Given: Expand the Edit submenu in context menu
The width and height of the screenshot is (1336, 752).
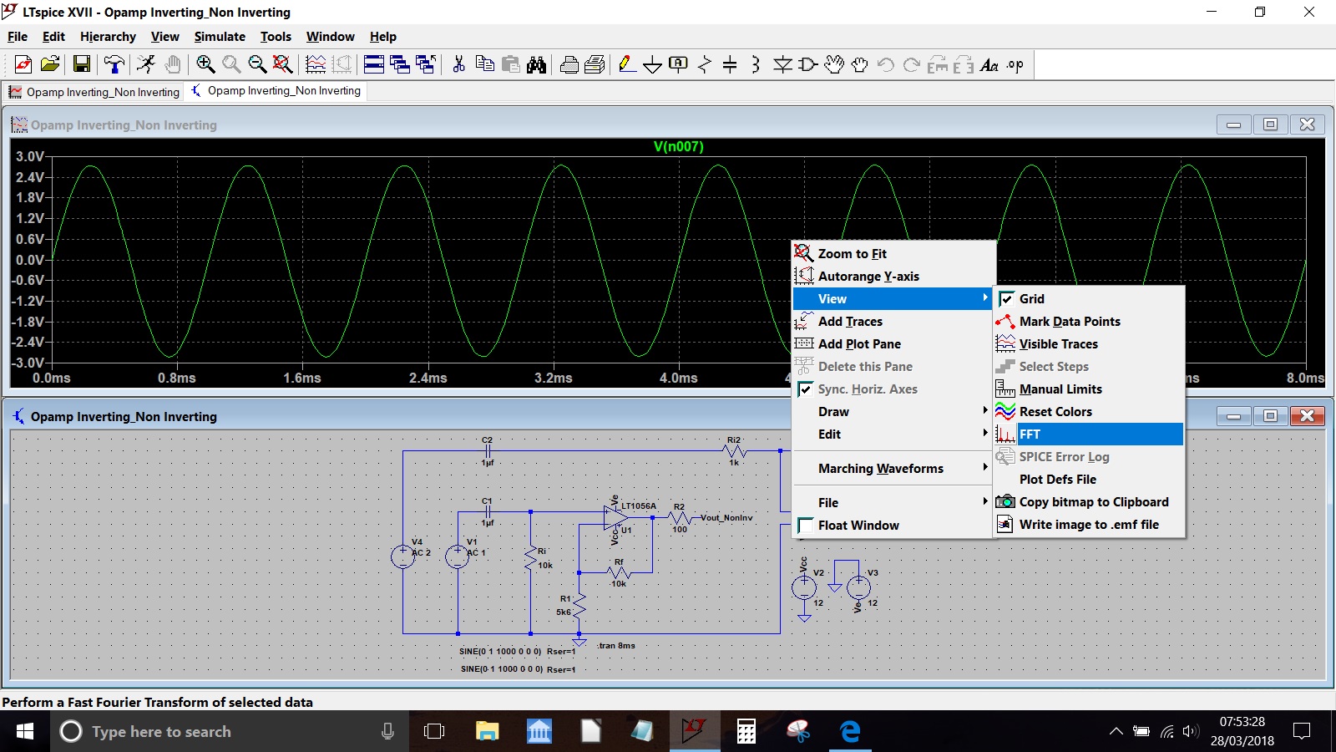Looking at the screenshot, I should [892, 434].
